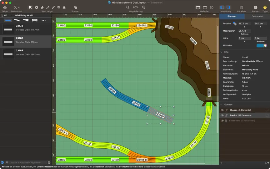Unlock the Baseboard layer
This screenshot has height=169, width=270.
[x=226, y=121]
